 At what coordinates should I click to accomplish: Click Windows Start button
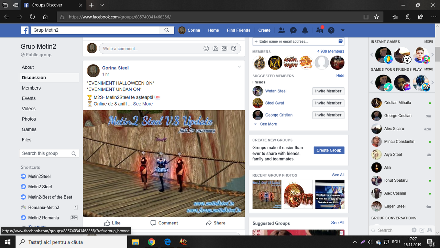[x=8, y=242]
